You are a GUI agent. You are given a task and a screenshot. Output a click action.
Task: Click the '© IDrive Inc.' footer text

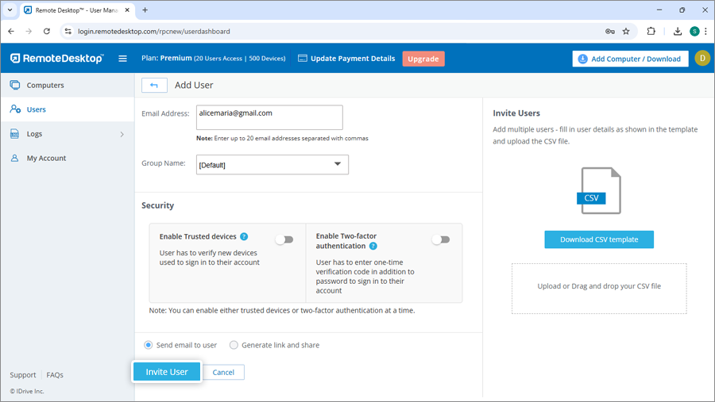pyautogui.click(x=27, y=391)
